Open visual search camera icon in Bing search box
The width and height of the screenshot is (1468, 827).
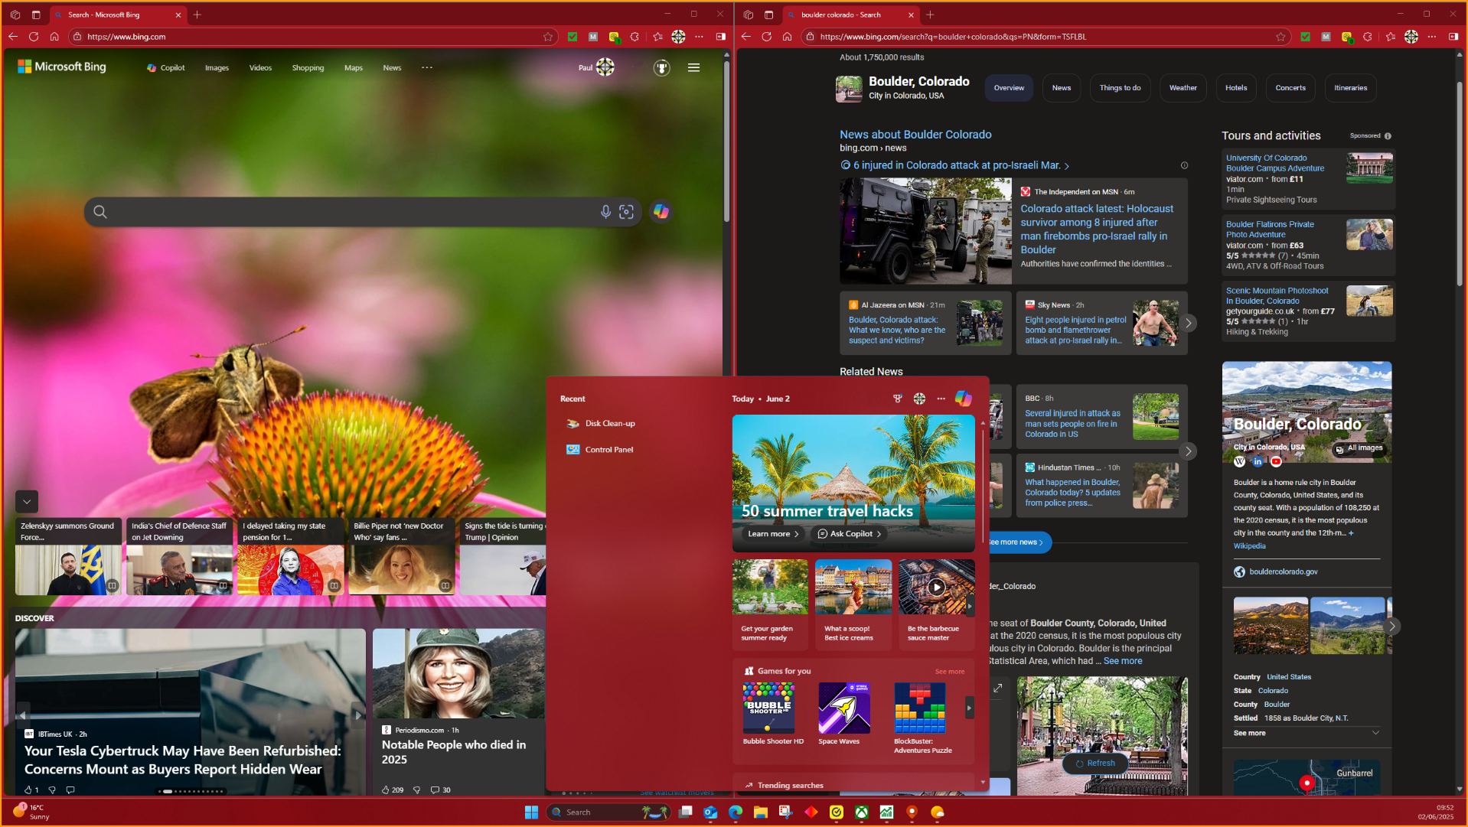[x=627, y=212]
